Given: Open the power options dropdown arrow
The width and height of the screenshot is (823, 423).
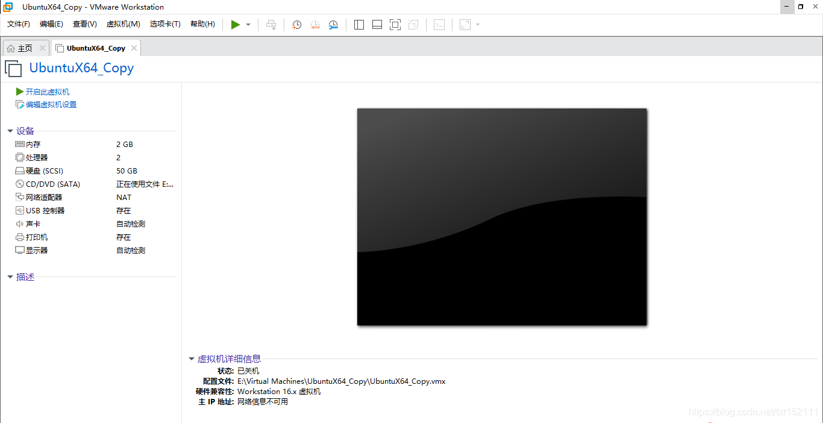Looking at the screenshot, I should click(248, 25).
